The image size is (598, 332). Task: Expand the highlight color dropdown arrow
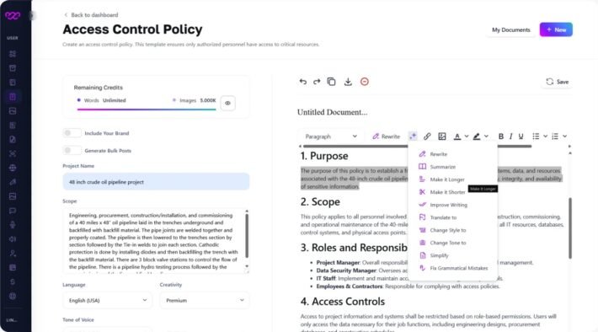[486, 137]
